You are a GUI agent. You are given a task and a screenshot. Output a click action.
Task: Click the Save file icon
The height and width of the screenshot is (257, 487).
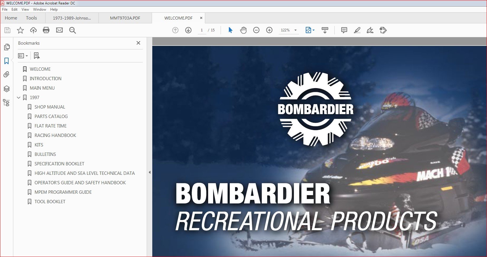7,30
